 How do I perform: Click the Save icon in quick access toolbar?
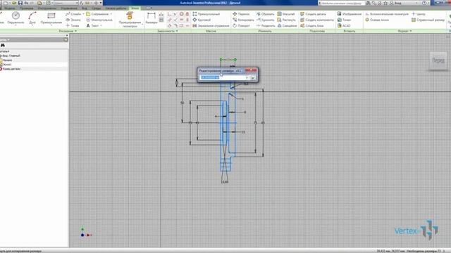[x=20, y=3]
